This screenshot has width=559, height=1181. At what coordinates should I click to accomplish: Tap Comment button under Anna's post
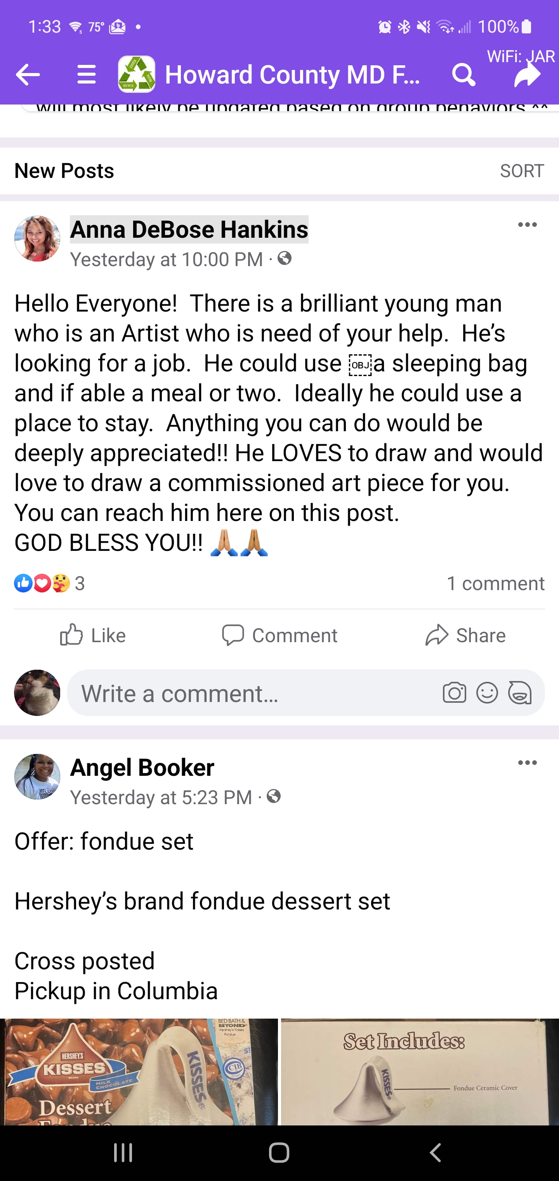[x=279, y=636]
